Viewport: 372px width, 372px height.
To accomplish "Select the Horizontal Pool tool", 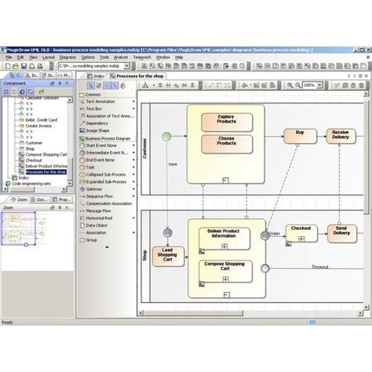I will [99, 218].
